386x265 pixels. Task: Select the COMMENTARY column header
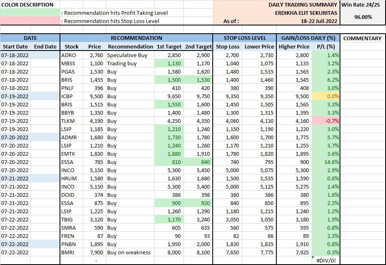(362, 38)
